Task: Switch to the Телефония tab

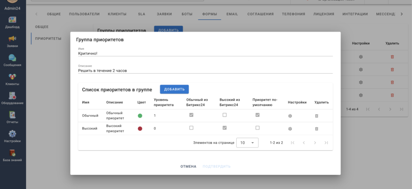Action: [294, 14]
